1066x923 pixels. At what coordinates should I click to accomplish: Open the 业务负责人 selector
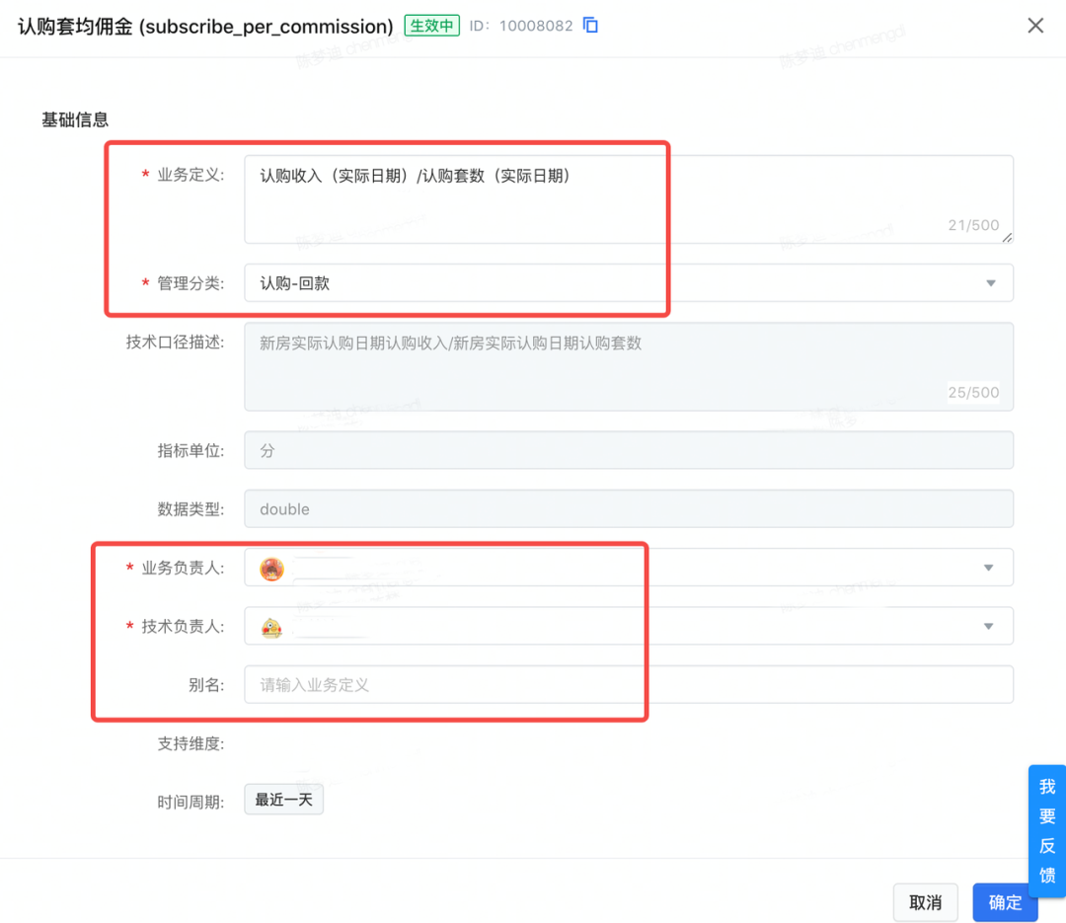tap(628, 568)
